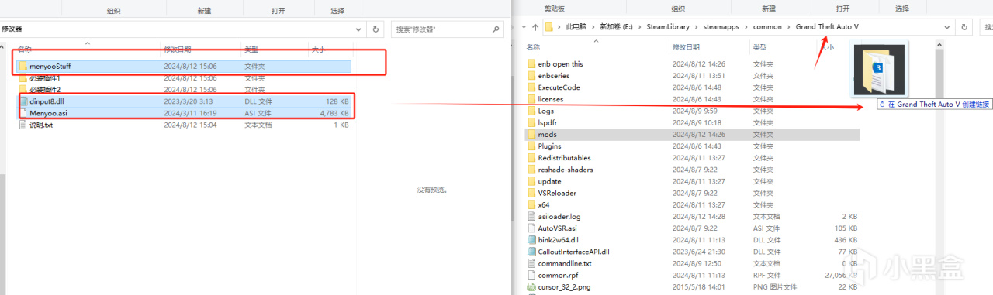The height and width of the screenshot is (295, 993).
Task: Expand chevron after steamapps in breadcrumb
Action: click(x=747, y=26)
